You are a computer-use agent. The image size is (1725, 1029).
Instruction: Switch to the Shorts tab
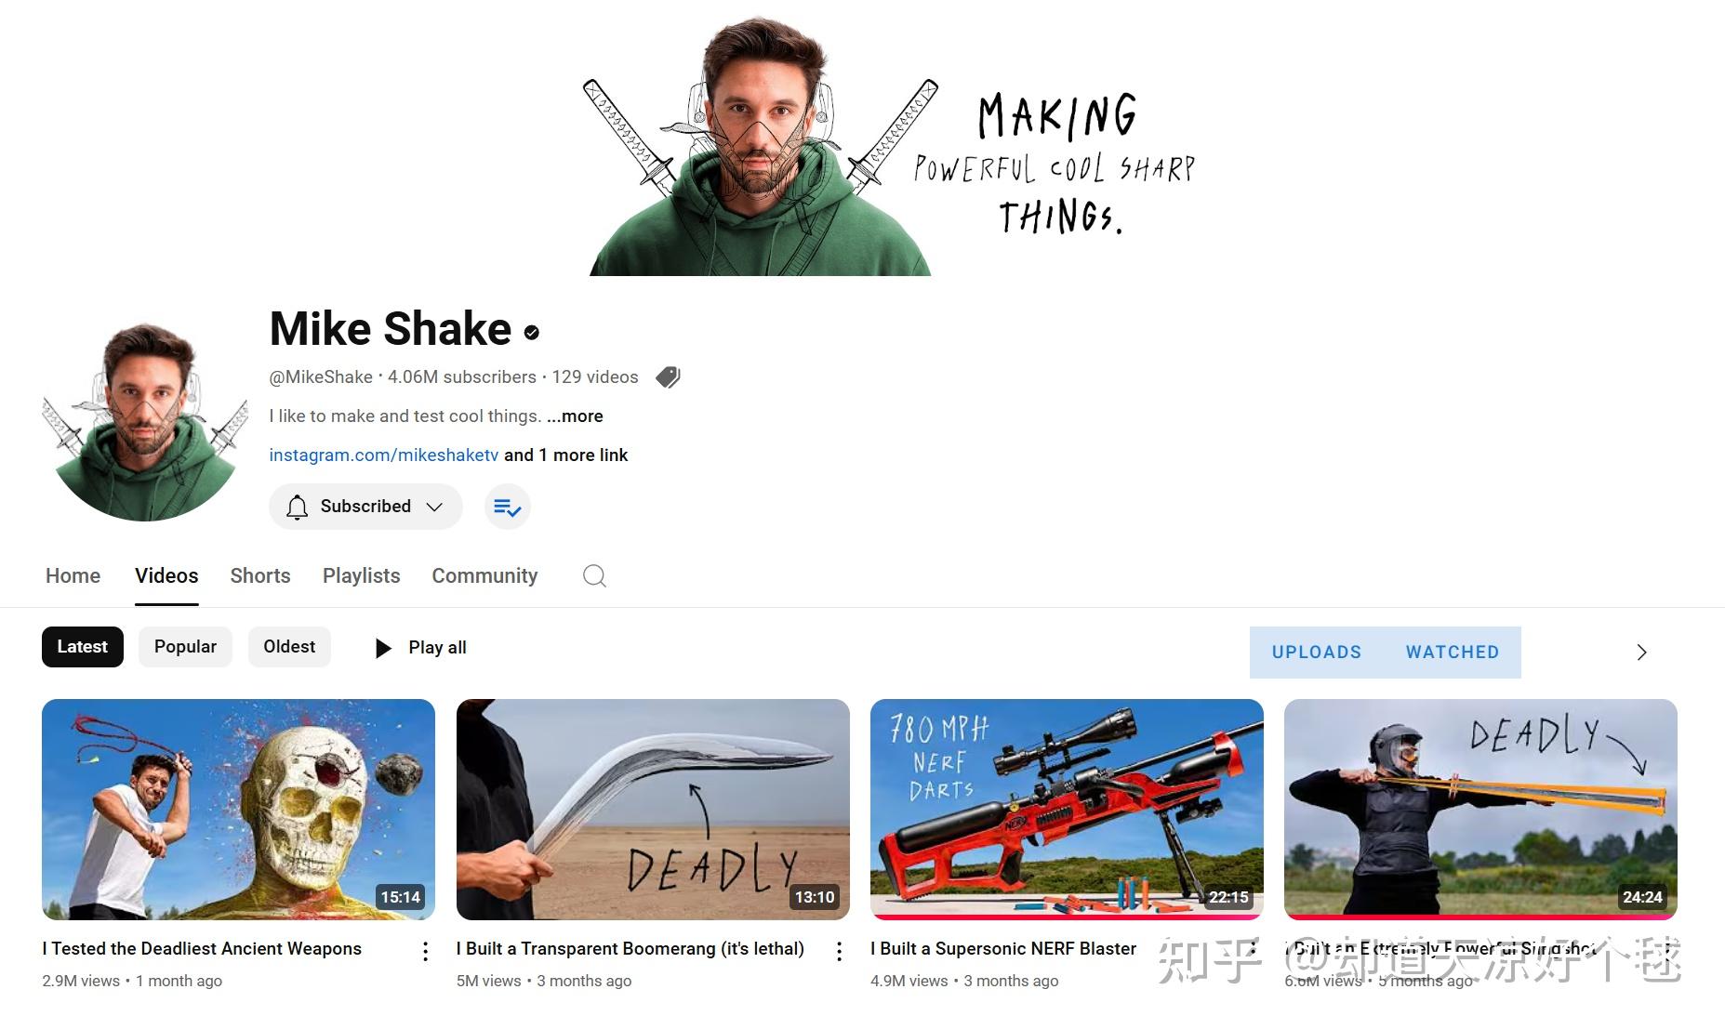click(260, 576)
